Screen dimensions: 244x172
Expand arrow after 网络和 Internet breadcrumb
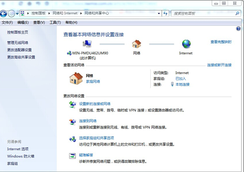pos(81,13)
